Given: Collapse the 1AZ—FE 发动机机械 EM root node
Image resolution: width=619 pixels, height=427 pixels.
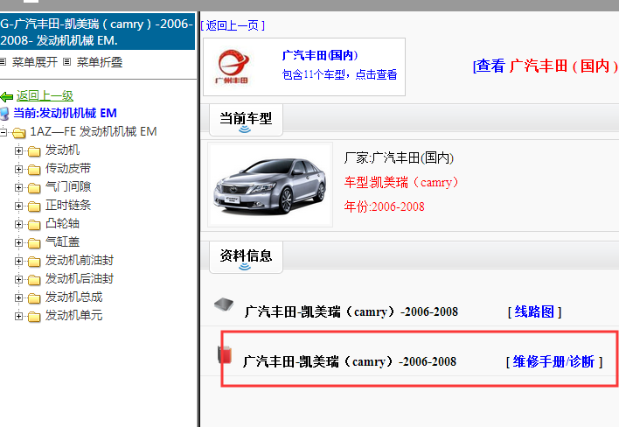Looking at the screenshot, I should coord(3,132).
